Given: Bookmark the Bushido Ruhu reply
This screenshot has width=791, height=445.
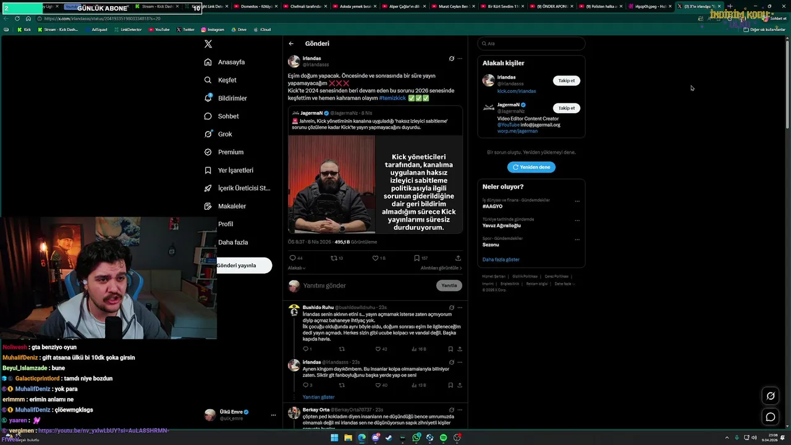Looking at the screenshot, I should tap(450, 349).
